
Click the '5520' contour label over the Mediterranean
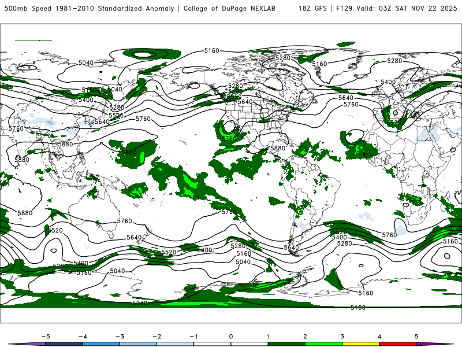pos(394,123)
